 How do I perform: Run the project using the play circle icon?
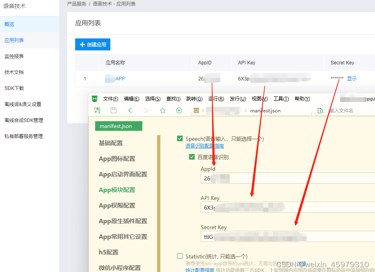[179, 111]
